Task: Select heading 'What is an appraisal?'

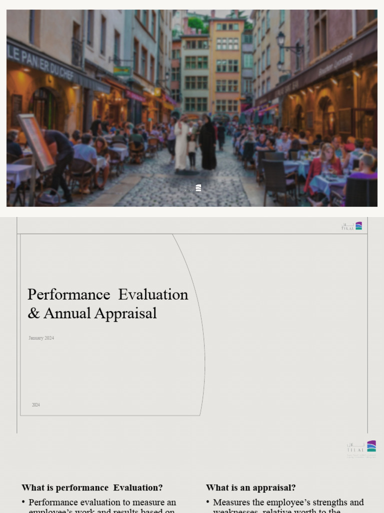Action: [251, 487]
